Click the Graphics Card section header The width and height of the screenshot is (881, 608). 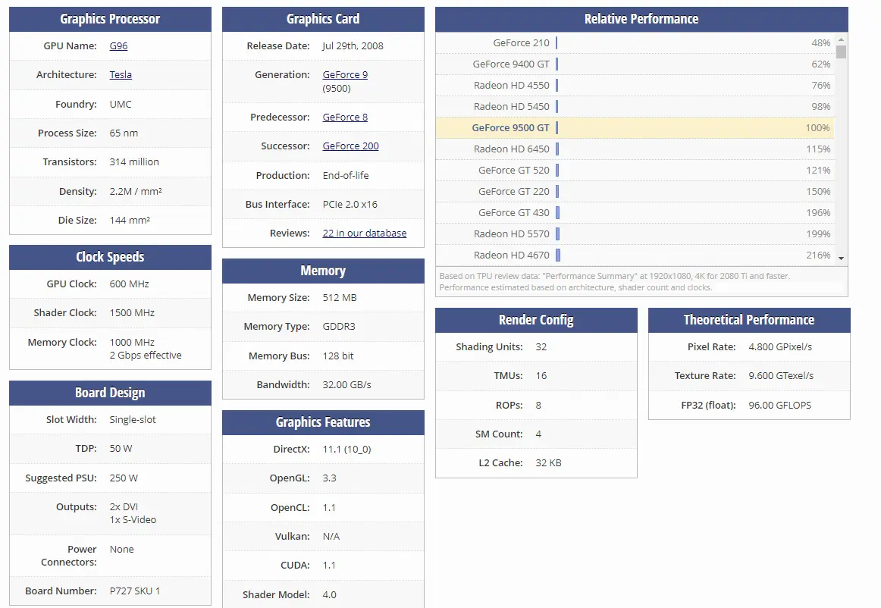tap(323, 19)
